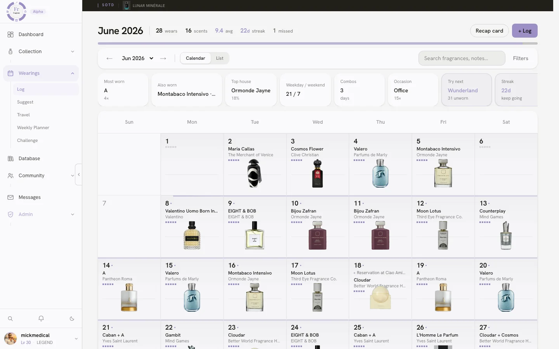559x349 pixels.
Task: Open Log under Wearings
Action: click(45, 89)
